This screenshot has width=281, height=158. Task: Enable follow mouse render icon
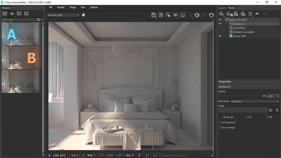(x=168, y=15)
